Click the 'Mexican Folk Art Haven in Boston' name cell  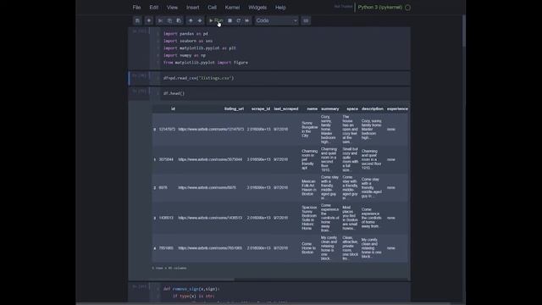pos(308,188)
